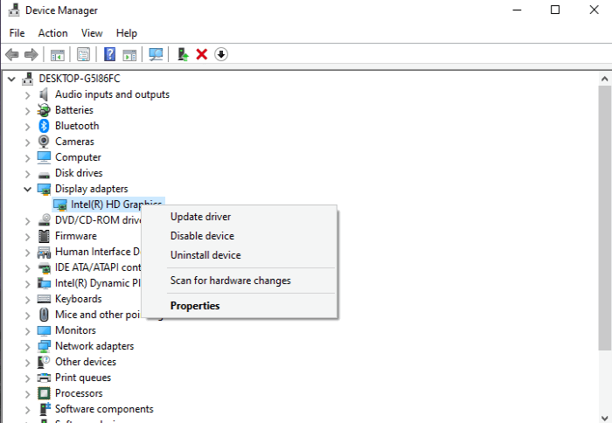Expand the Network adapters category

click(x=27, y=346)
